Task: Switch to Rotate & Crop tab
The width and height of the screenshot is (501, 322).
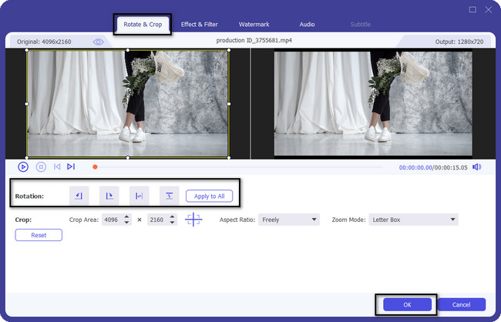Action: 143,25
